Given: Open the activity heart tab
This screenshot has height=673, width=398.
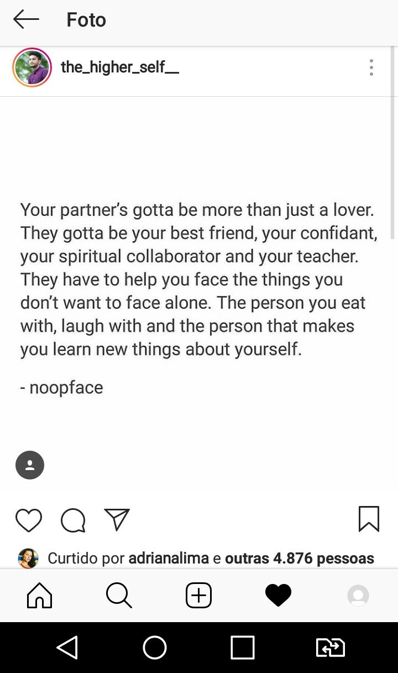Looking at the screenshot, I should pos(278,596).
